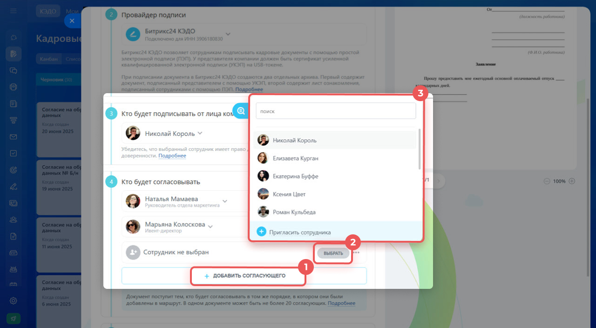The image size is (596, 328).
Task: Zoom out the document preview with minus
Action: click(547, 181)
